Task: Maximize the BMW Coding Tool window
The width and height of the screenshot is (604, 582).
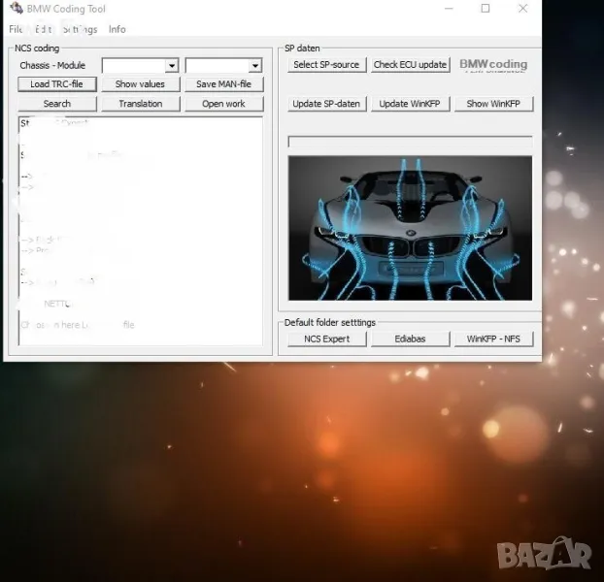Action: [486, 8]
